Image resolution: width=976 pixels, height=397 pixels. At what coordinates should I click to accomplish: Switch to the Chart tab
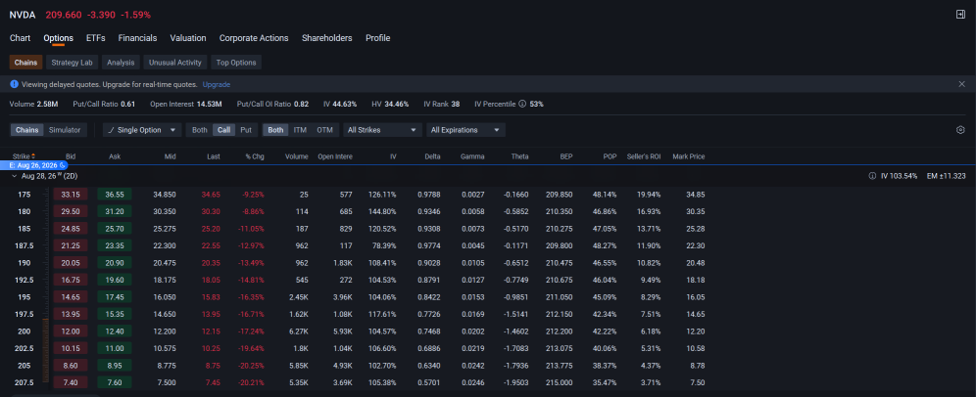[x=20, y=38]
